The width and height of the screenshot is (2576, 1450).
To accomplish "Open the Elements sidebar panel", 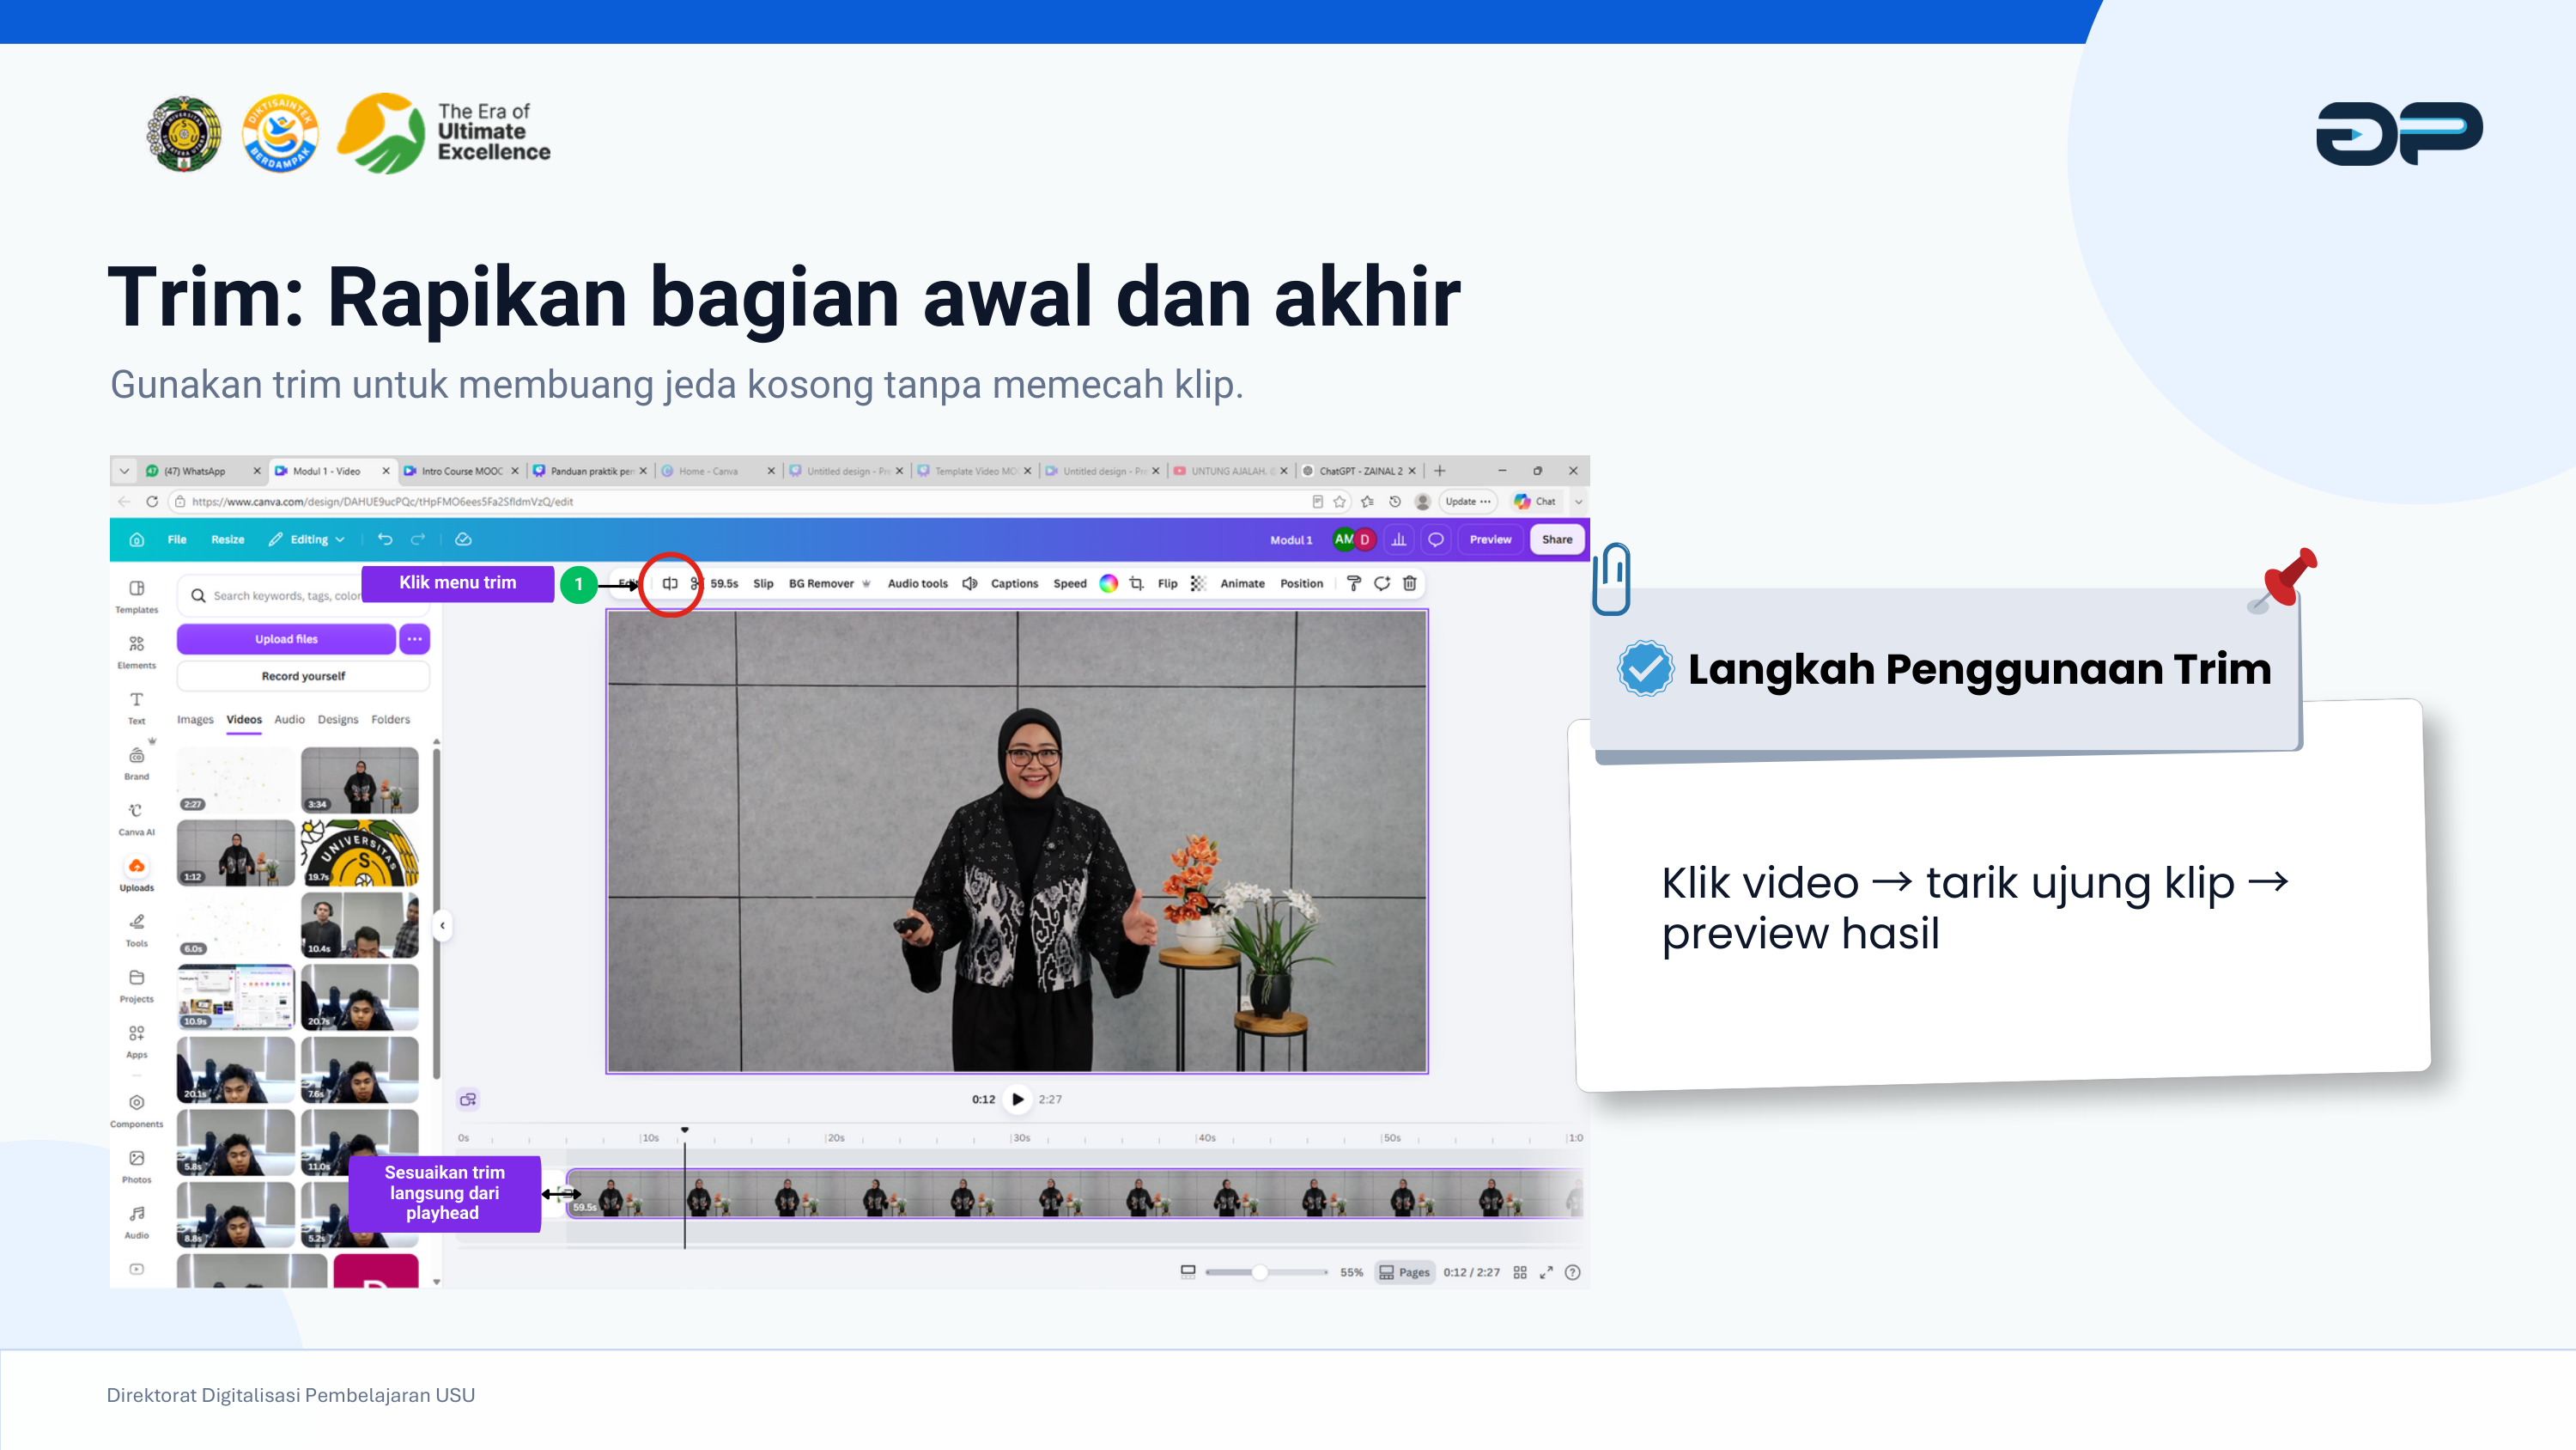I will pos(136,653).
